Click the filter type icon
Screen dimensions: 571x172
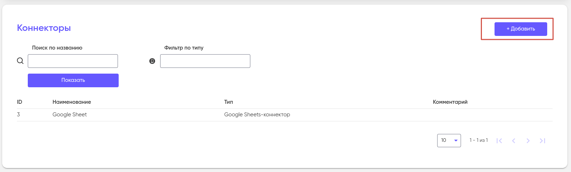click(152, 61)
